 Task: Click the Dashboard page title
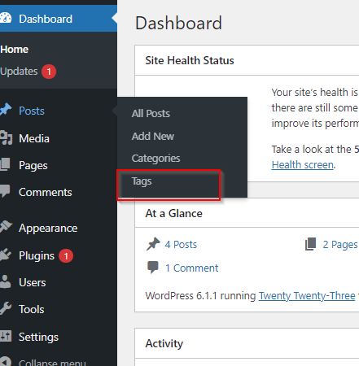[178, 23]
